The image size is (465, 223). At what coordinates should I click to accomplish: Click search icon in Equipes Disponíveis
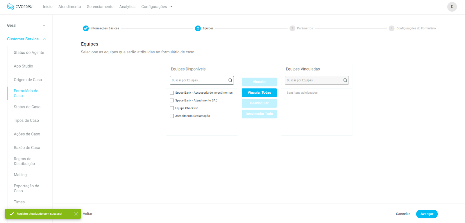[230, 80]
